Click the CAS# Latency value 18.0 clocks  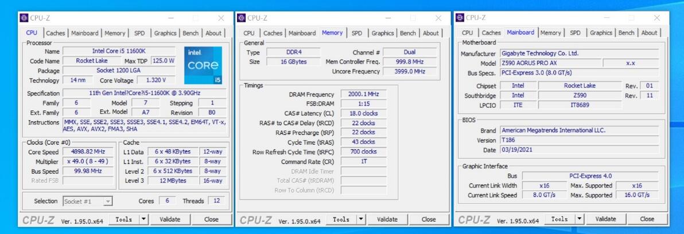(363, 114)
